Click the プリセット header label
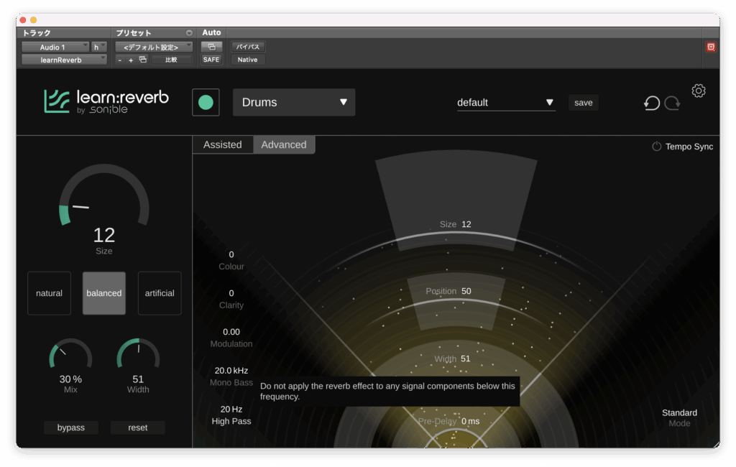Viewport: 736px width, 467px height. click(x=134, y=33)
